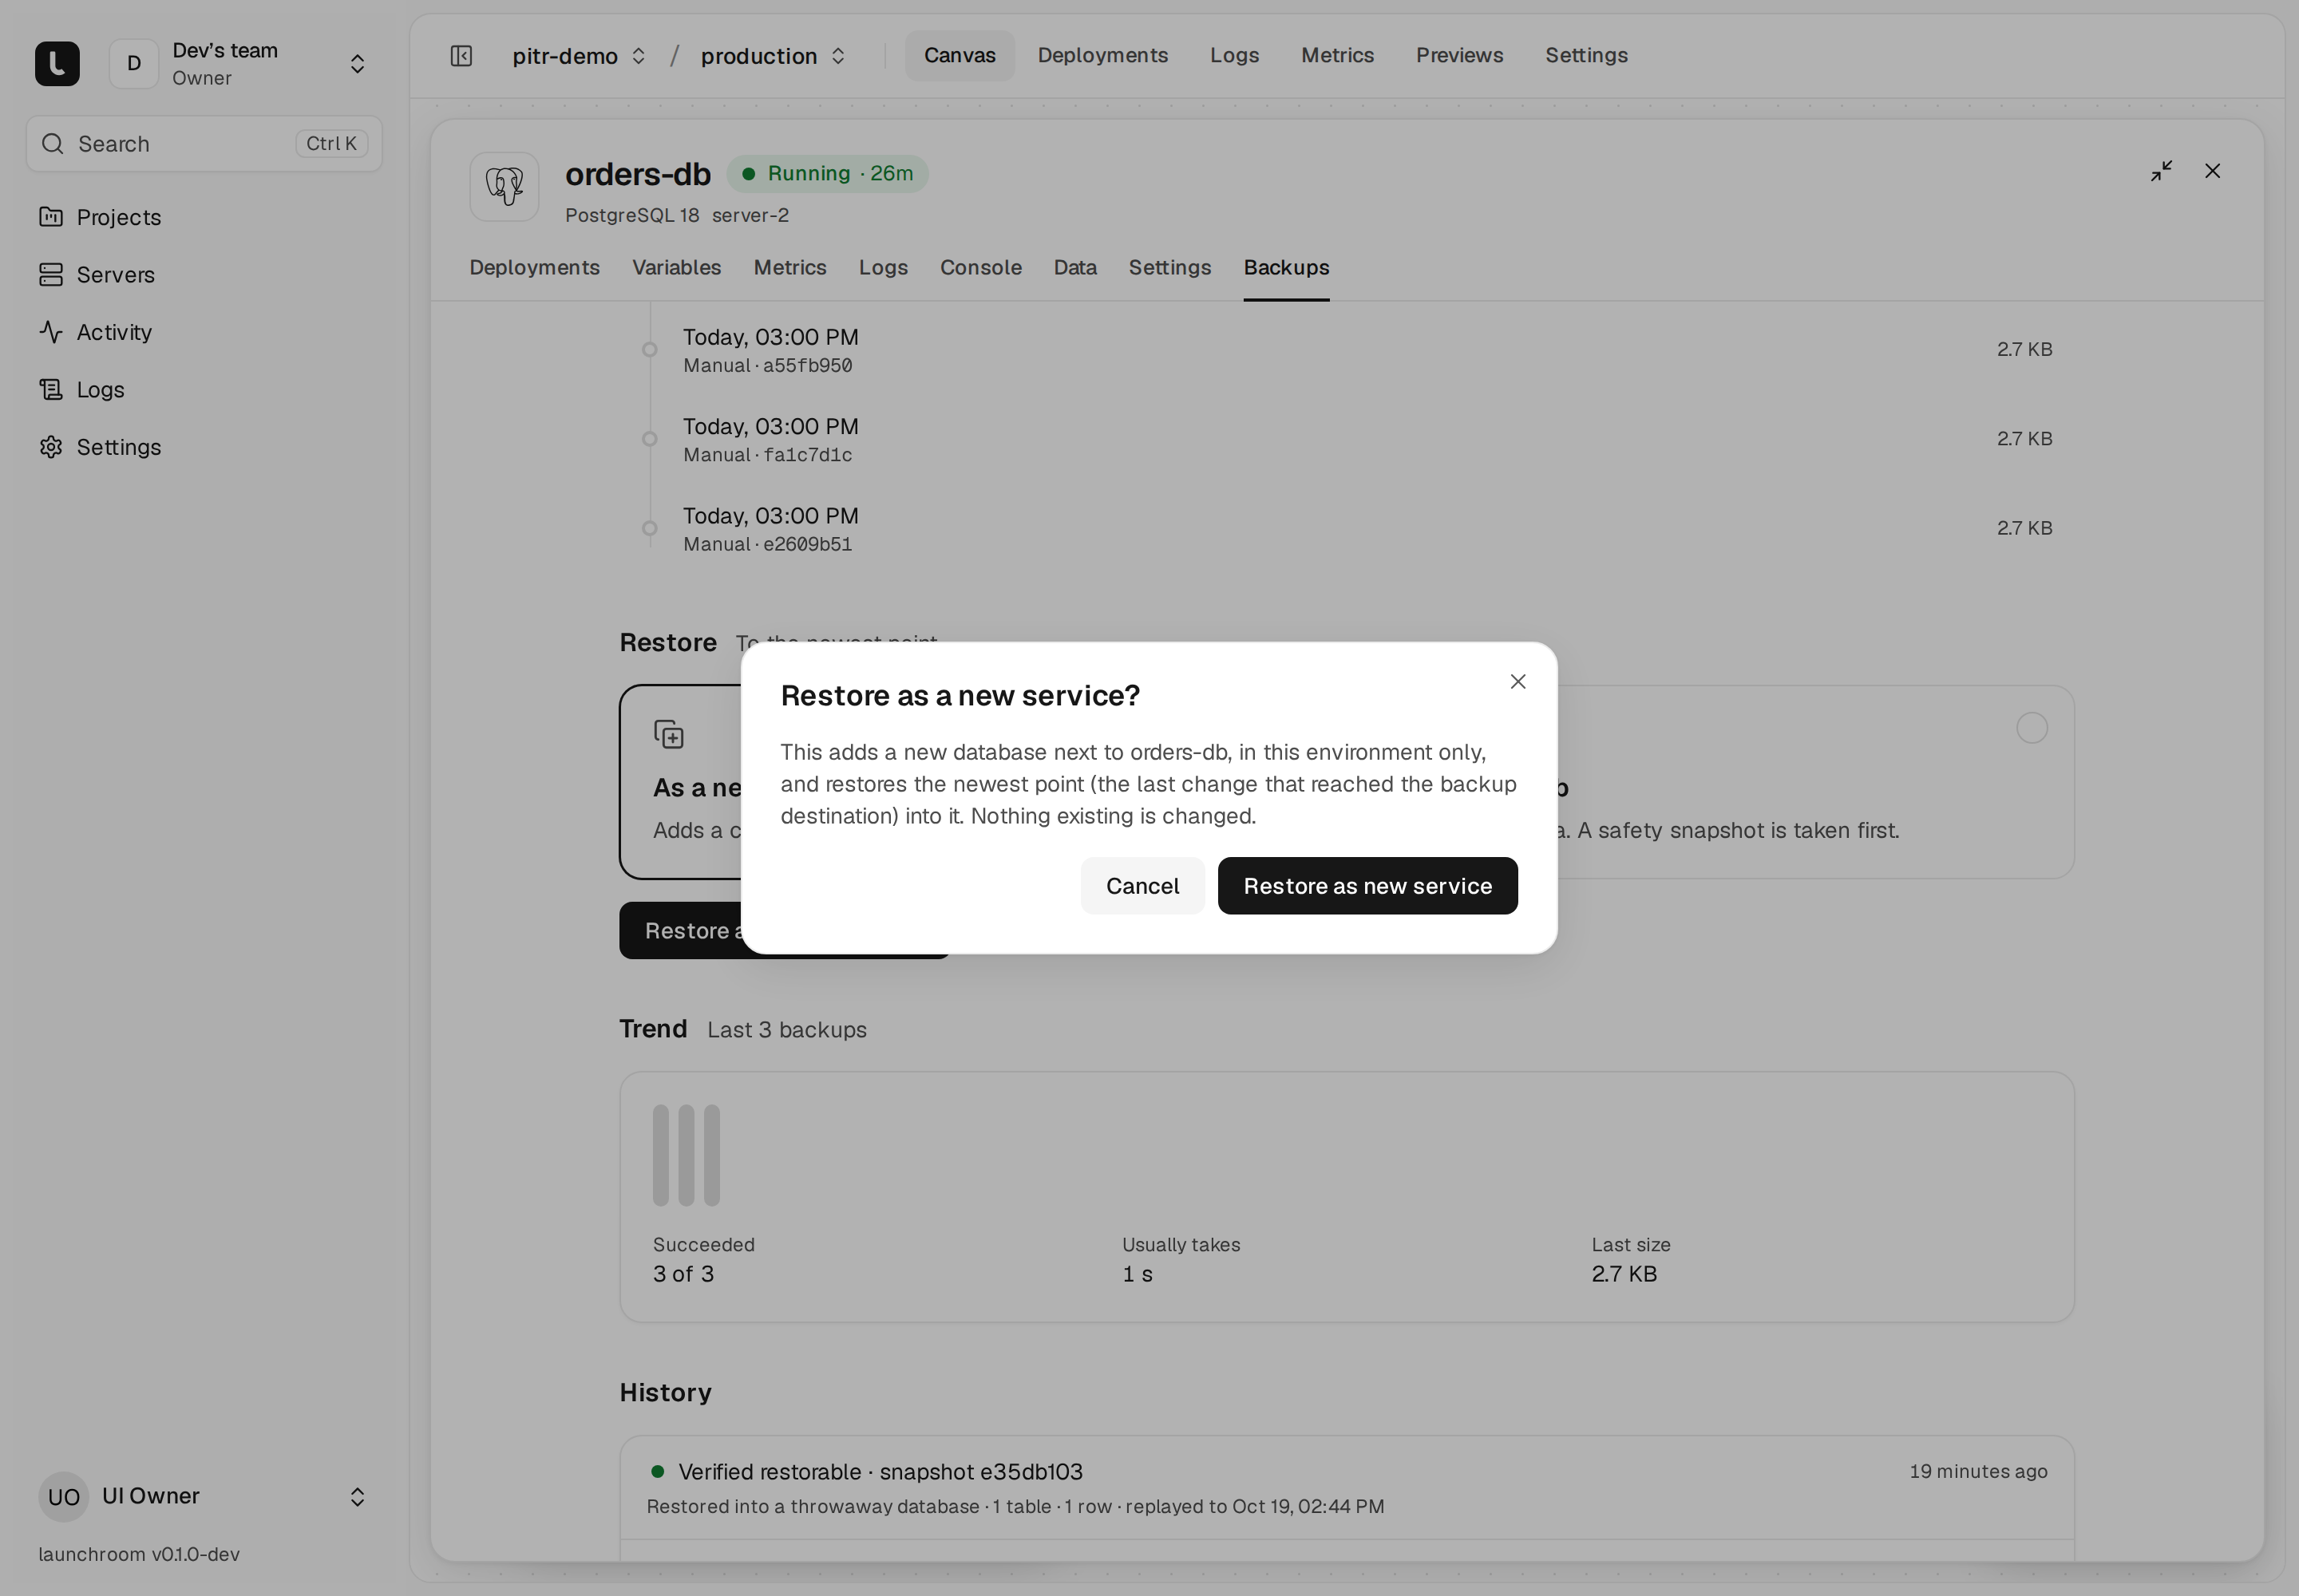
Task: Open Activity in the sidebar
Action: coord(96,332)
